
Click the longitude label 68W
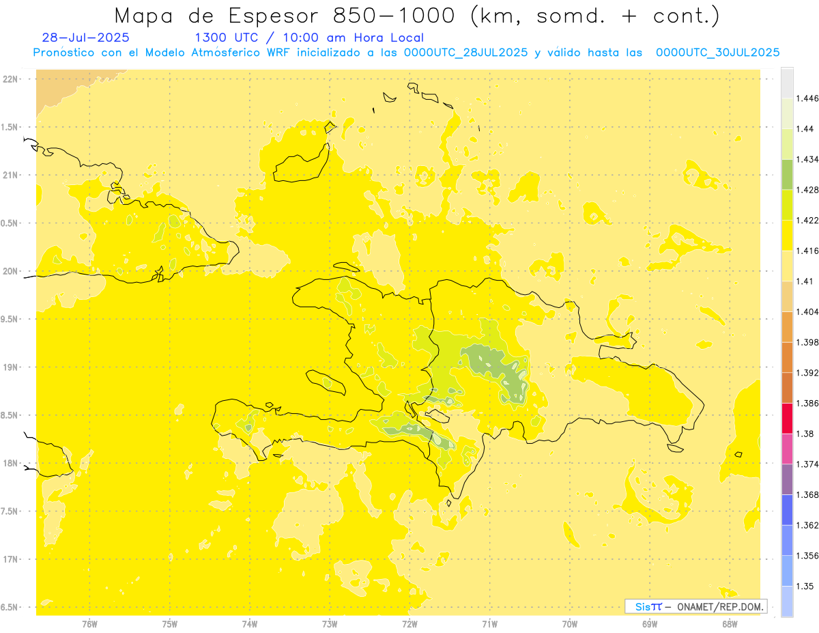pos(730,624)
